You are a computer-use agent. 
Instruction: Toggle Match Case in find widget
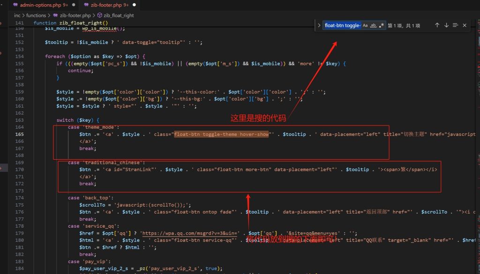pyautogui.click(x=365, y=25)
